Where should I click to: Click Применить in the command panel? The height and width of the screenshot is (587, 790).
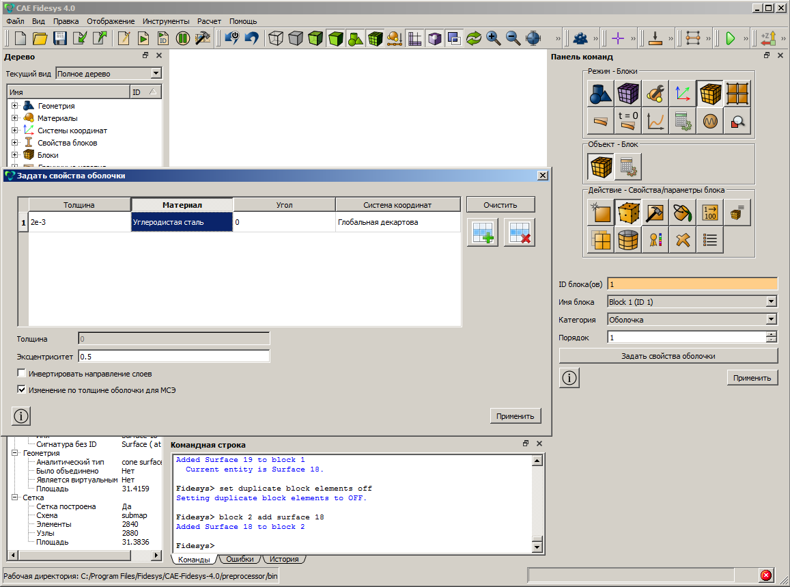coord(752,378)
